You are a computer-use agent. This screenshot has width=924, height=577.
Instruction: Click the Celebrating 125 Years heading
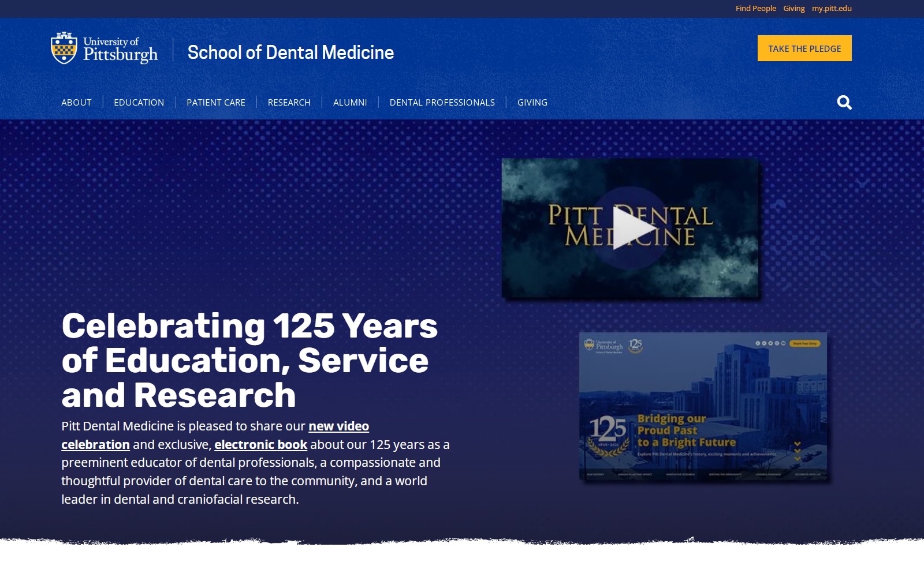pyautogui.click(x=249, y=360)
